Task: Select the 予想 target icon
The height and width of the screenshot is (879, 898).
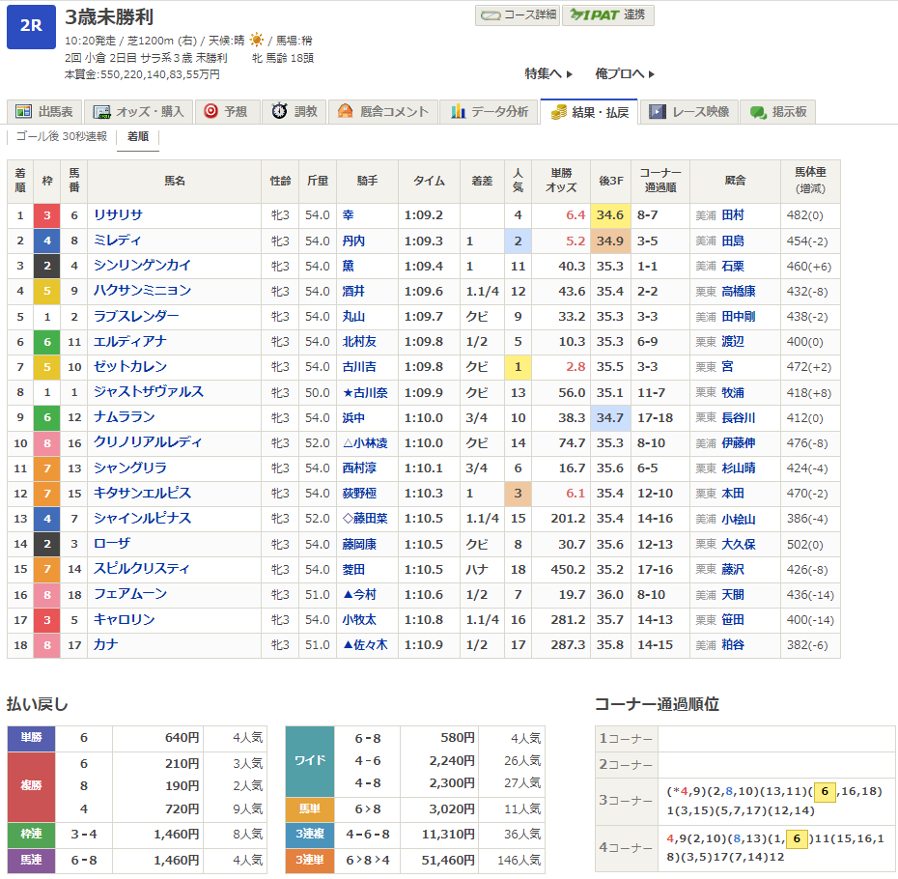Action: point(210,112)
